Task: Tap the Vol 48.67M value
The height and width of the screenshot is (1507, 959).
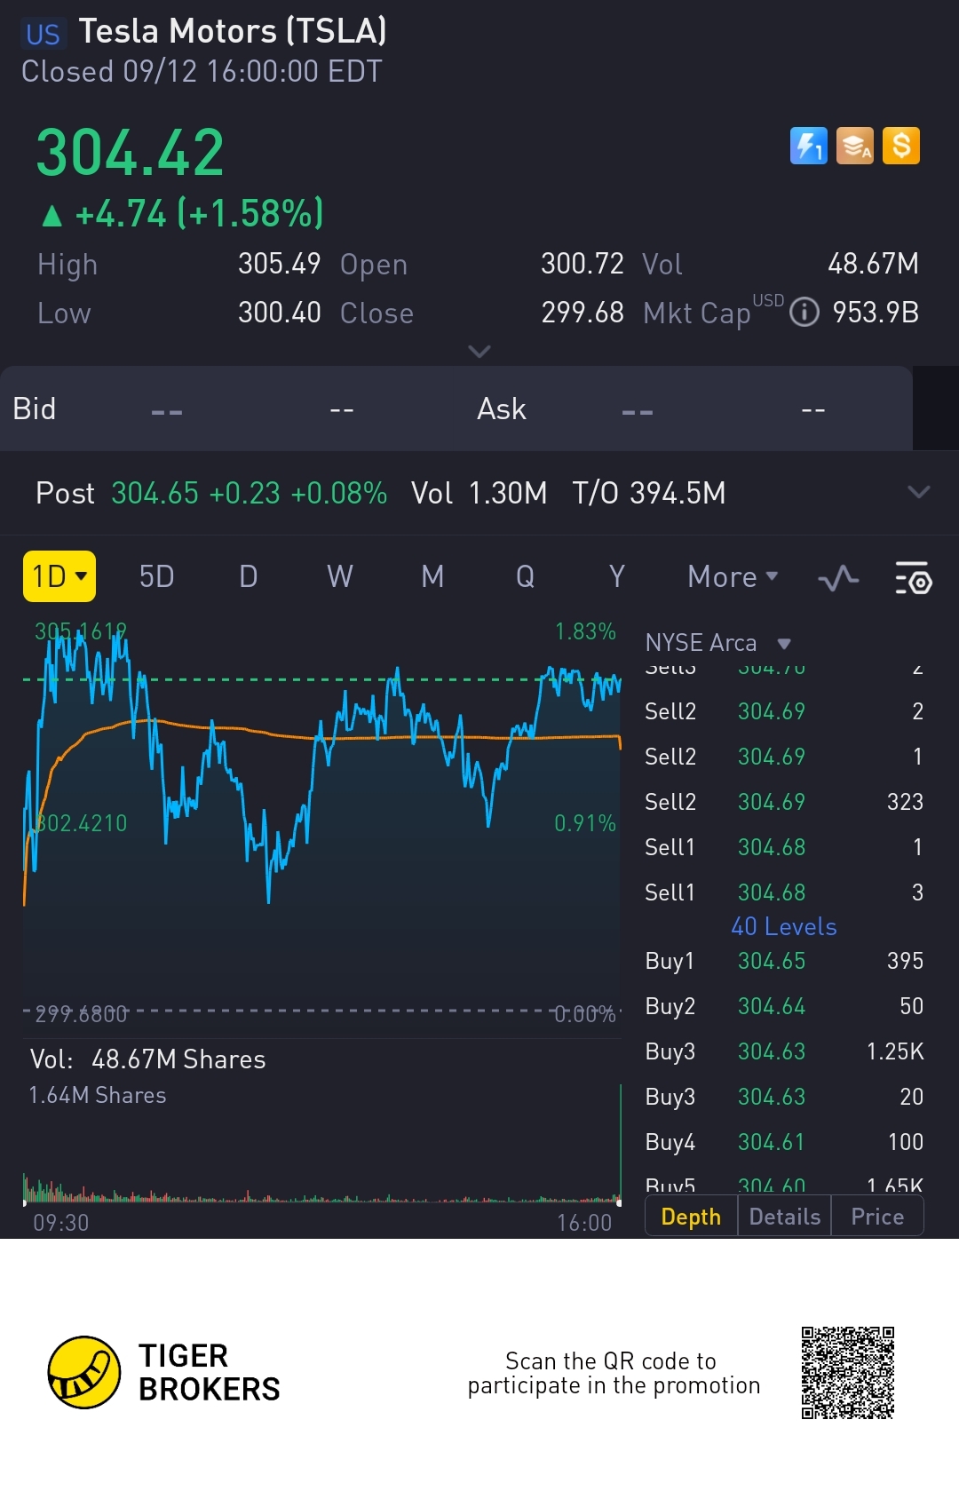Action: 873,264
